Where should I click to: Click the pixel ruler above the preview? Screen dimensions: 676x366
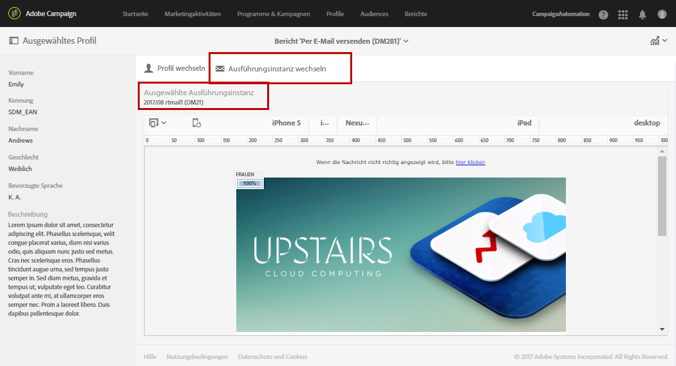click(406, 141)
